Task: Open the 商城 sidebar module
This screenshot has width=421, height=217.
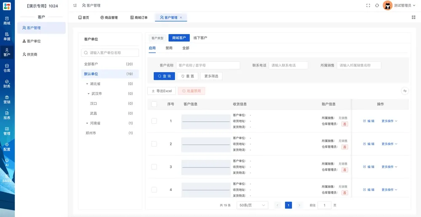Action: tap(7, 21)
